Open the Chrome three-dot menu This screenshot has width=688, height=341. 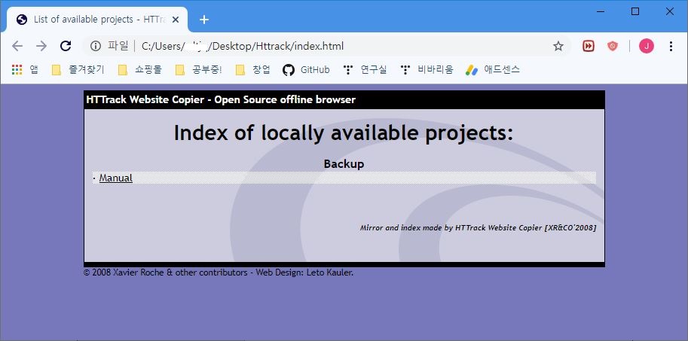tap(671, 46)
